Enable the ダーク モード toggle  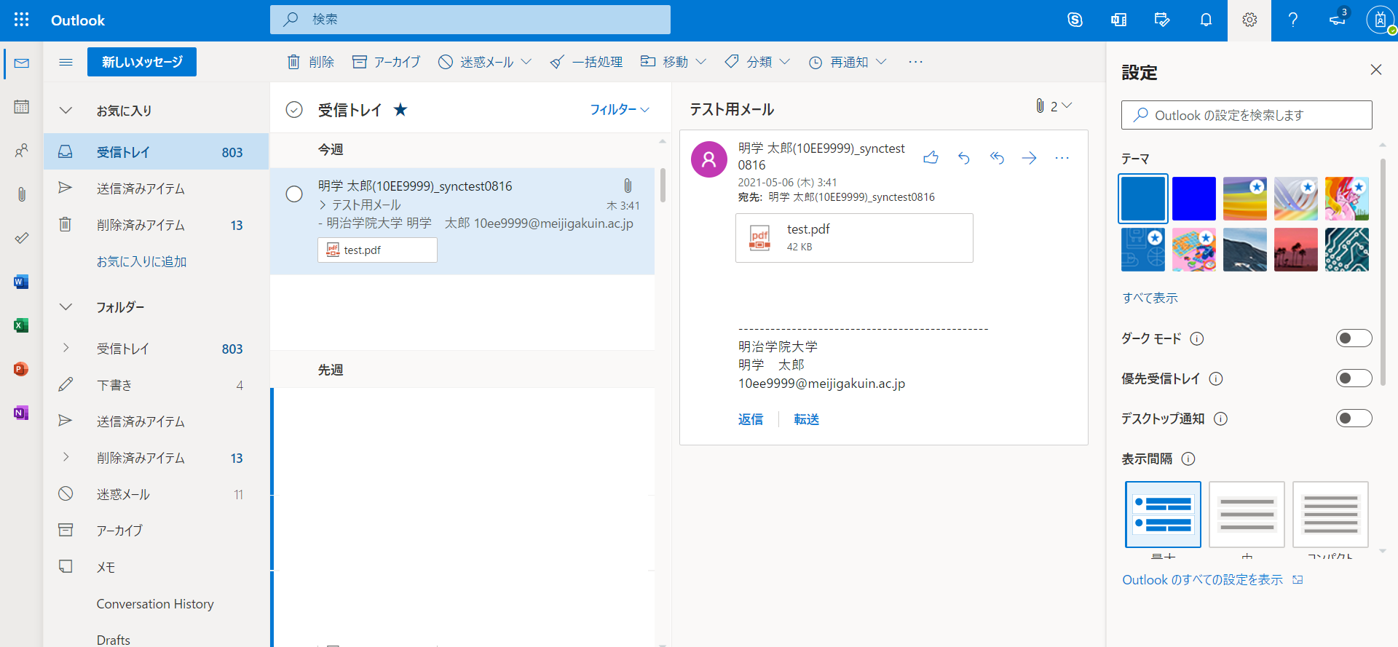1354,338
